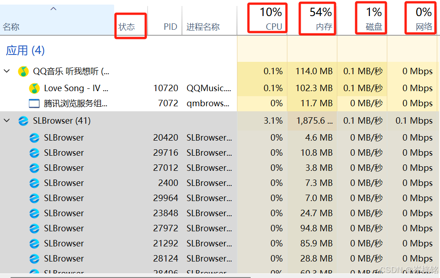Click the SLBrowser (41) group icon
Image resolution: width=440 pixels, height=278 pixels.
[23, 121]
